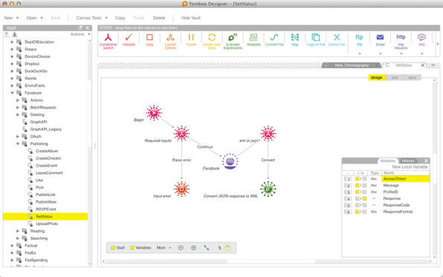
Task: Select the UploadPhoto choreo in Publishing
Action: point(47,224)
